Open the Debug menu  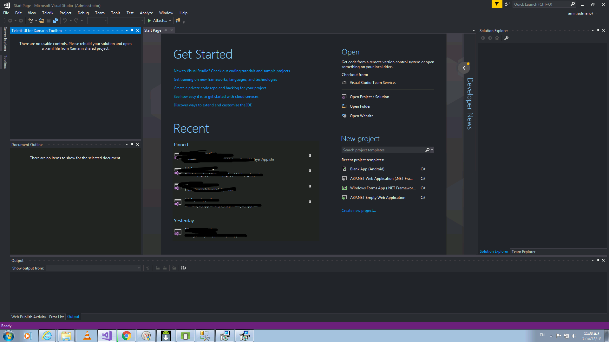[83, 13]
